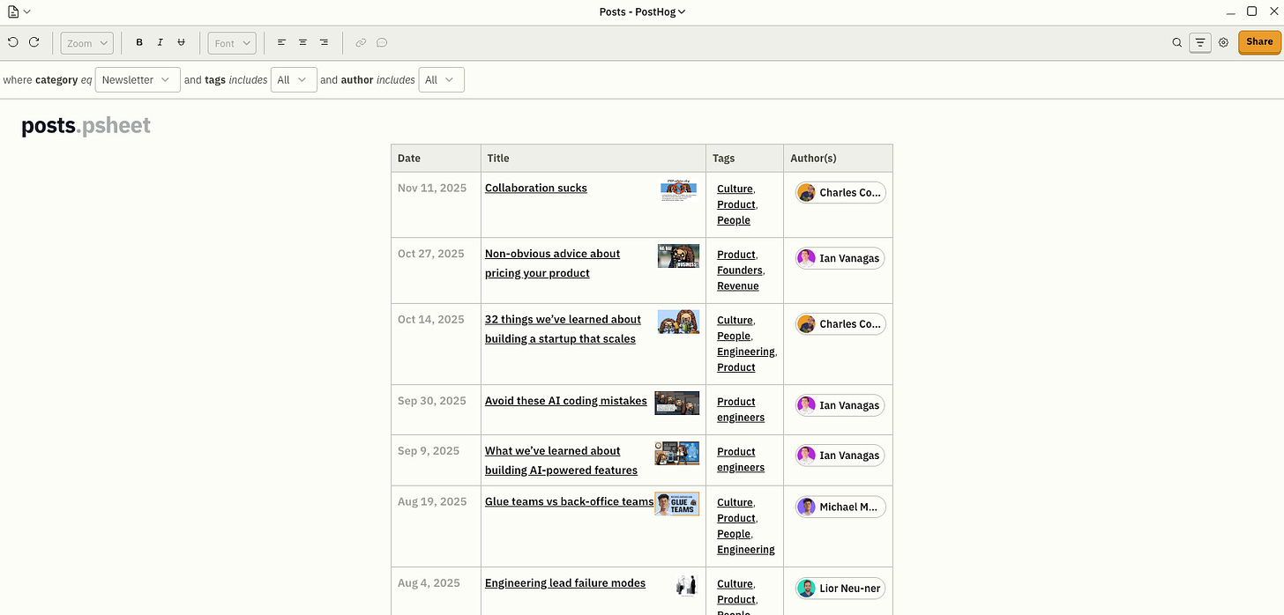
Task: Click the pricing post thumbnail image
Action: 678,256
